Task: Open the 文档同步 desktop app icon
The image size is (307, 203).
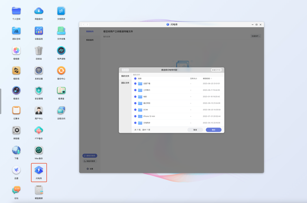Action: pyautogui.click(x=61, y=11)
